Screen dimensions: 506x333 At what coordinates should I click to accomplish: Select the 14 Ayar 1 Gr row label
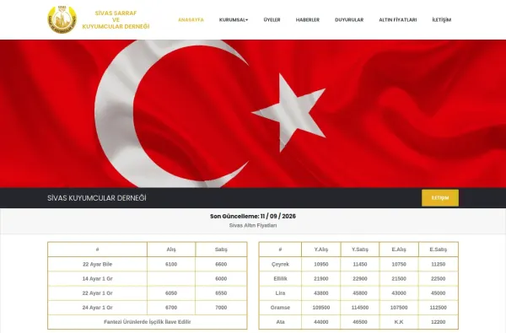(98, 278)
